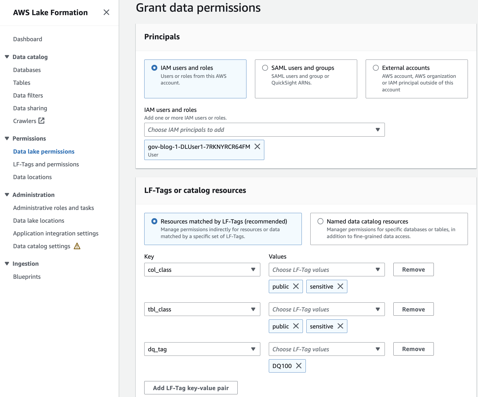Close the AWS Lake Formation side panel
This screenshot has height=397, width=478.
[x=106, y=12]
